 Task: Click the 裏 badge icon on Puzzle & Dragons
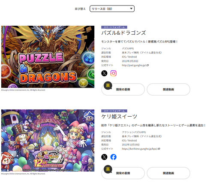108,85
